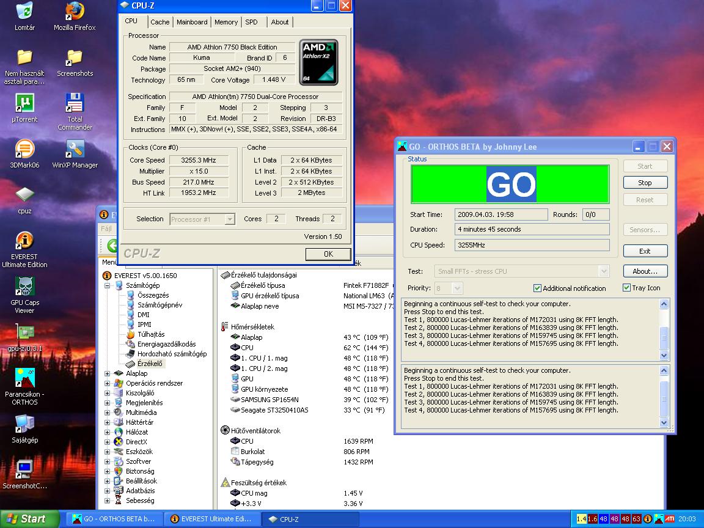
Task: Open the Lomtár recycle bin icon
Action: pyautogui.click(x=24, y=16)
